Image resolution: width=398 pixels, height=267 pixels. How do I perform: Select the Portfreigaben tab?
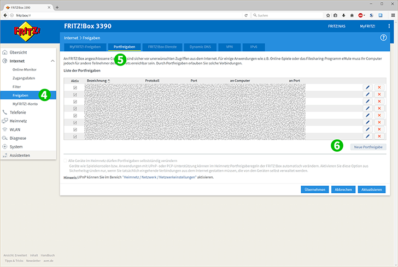tap(125, 47)
